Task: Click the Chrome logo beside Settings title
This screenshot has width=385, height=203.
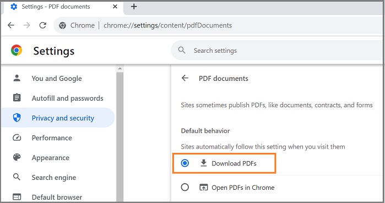Action: tap(17, 50)
